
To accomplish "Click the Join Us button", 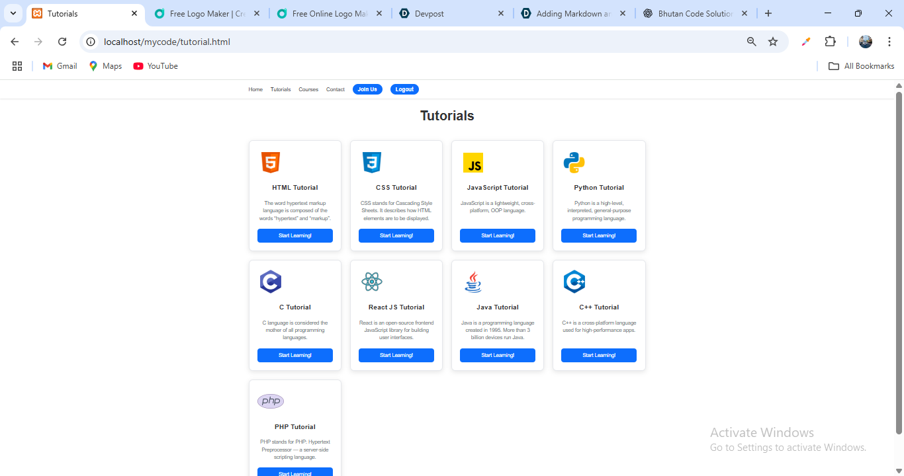I will click(367, 89).
